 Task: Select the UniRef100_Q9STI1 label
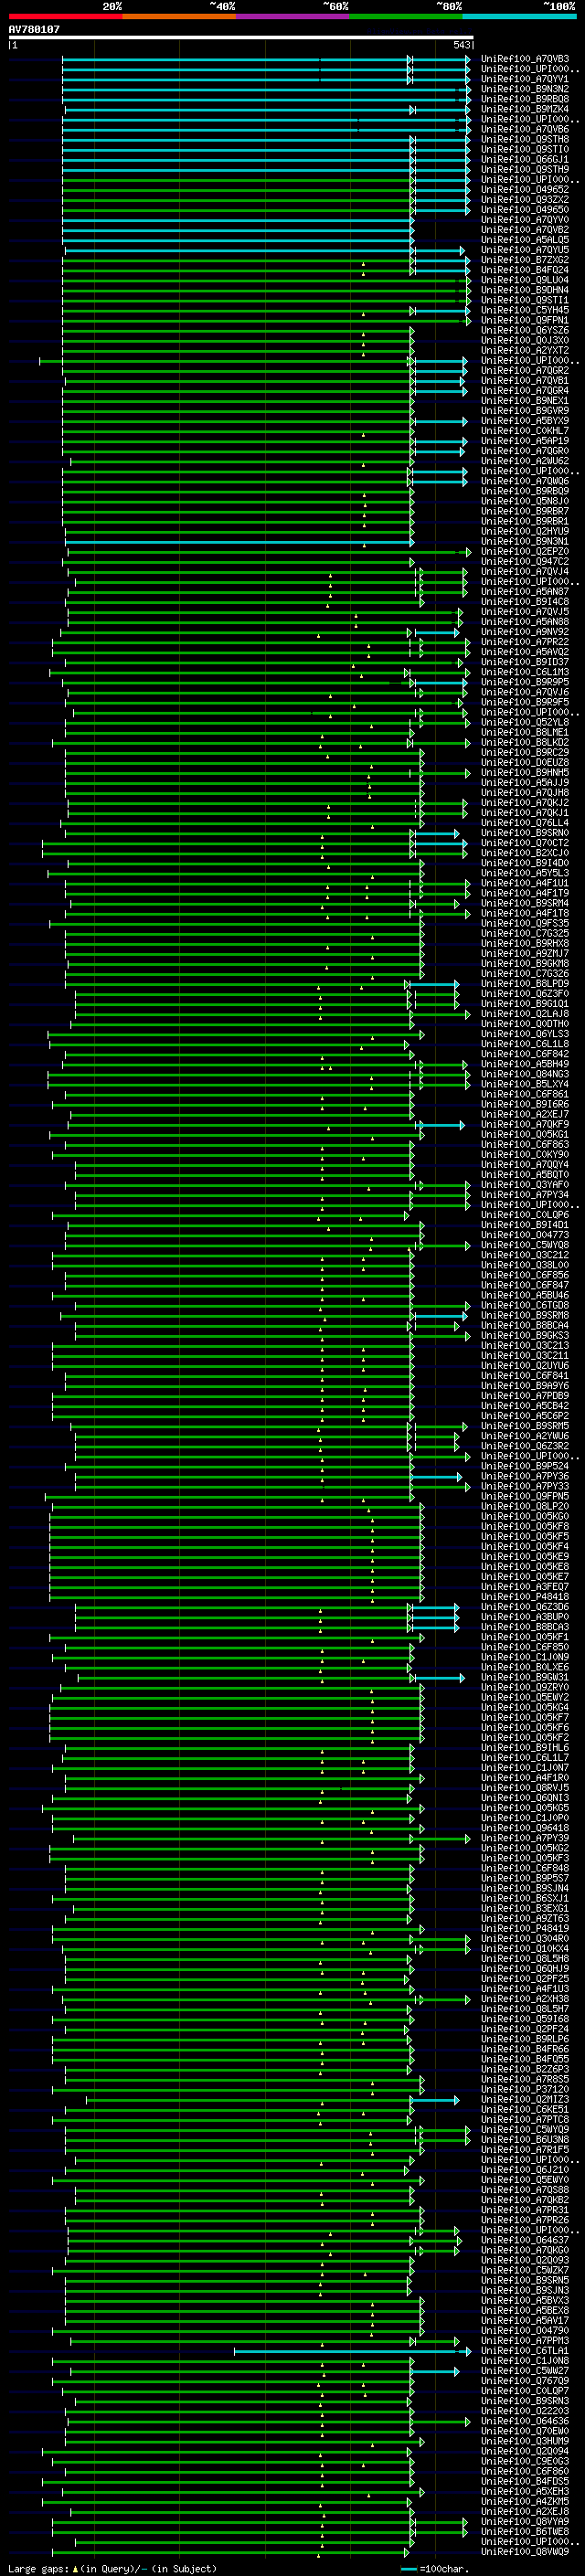[525, 300]
